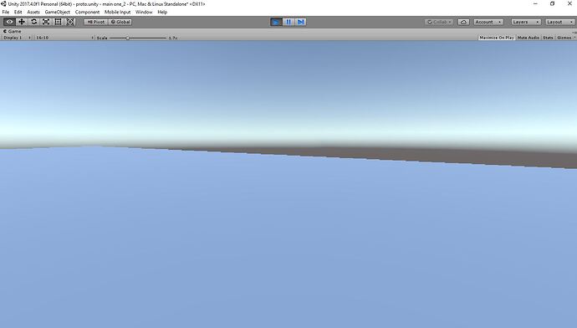This screenshot has height=328, width=577.
Task: Open Cloud services panel icon
Action: (x=463, y=22)
